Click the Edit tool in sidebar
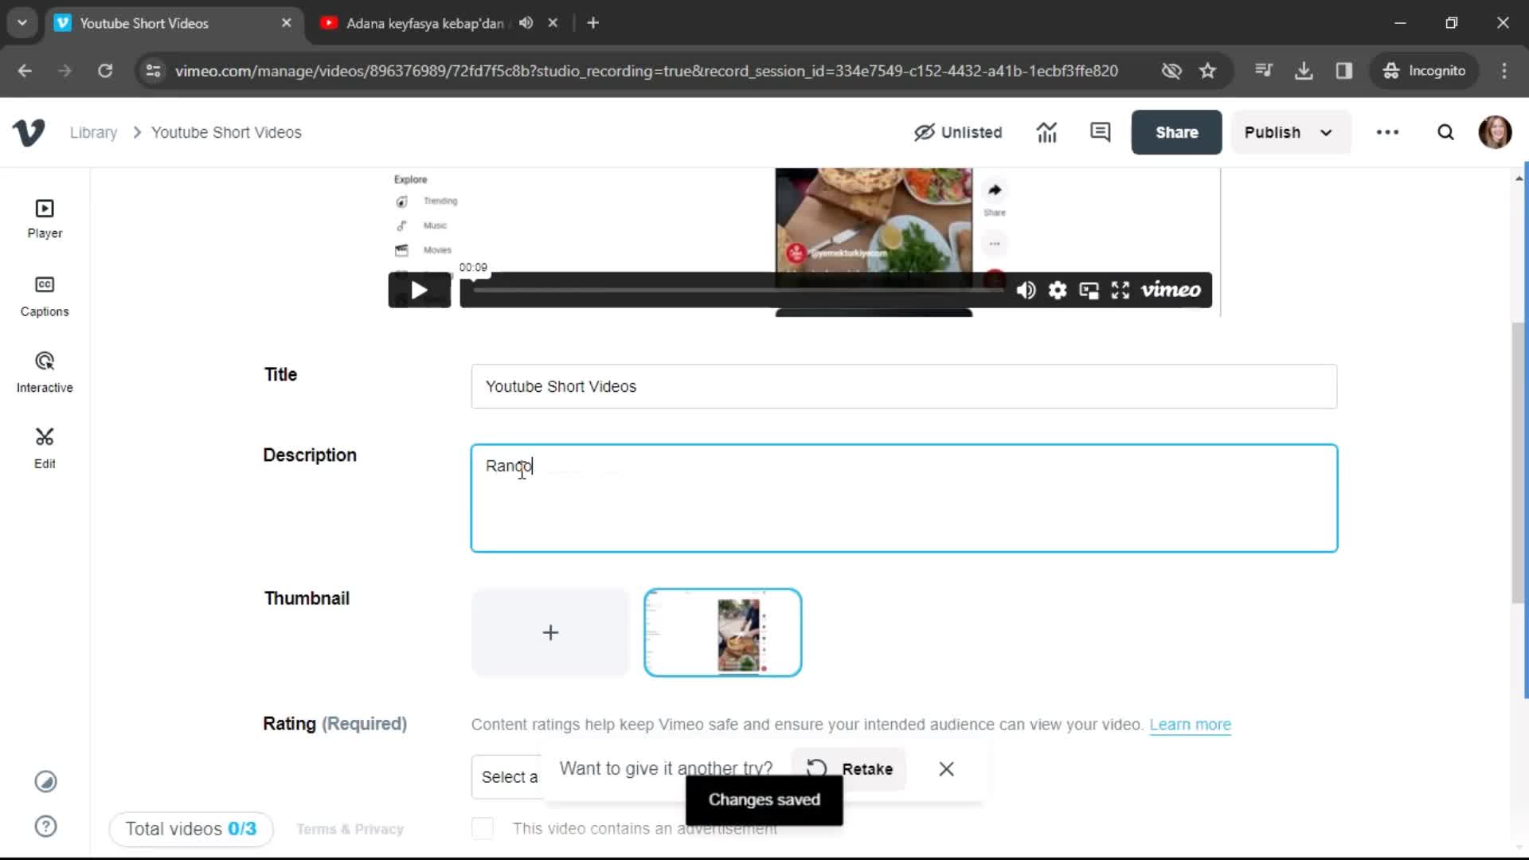 (x=44, y=448)
